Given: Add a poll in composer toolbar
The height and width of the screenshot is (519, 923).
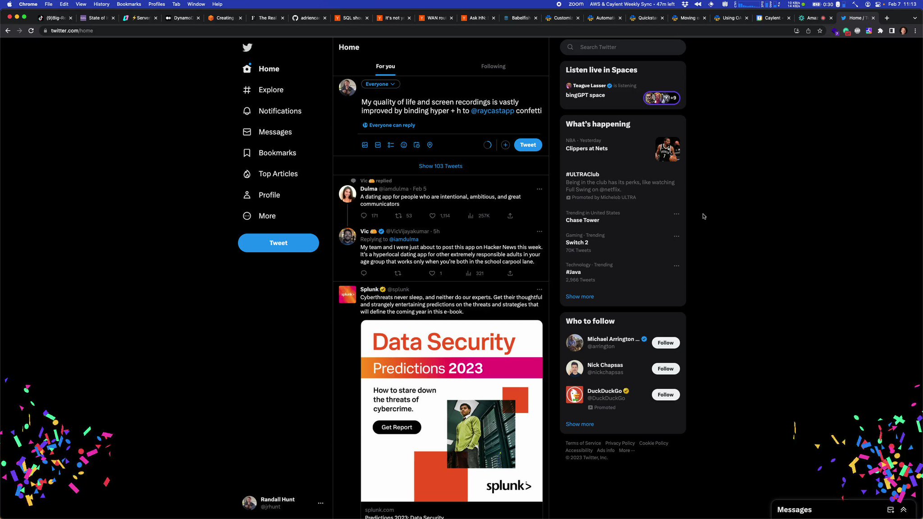Looking at the screenshot, I should [x=391, y=145].
